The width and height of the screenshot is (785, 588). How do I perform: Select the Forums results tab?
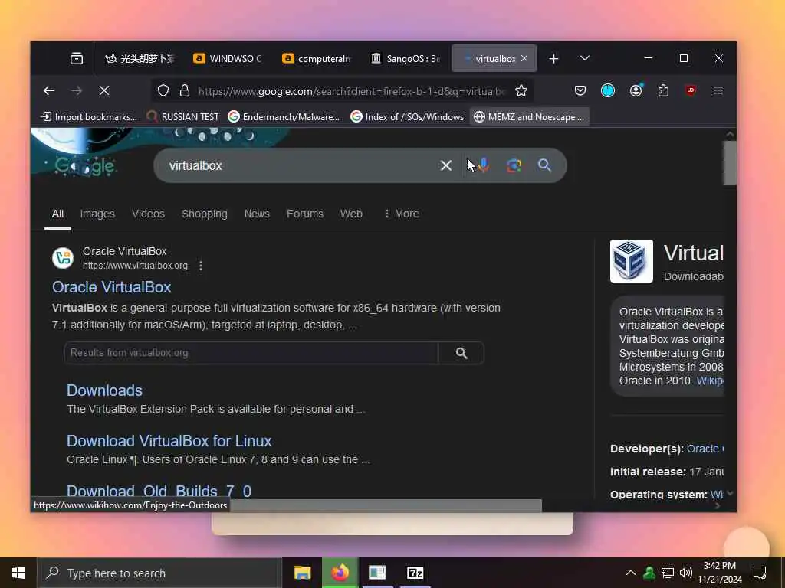(305, 214)
